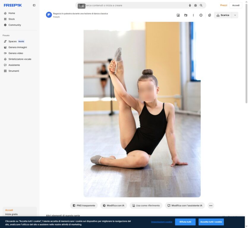Open Genera immagini in the sidebar
The height and width of the screenshot is (228, 248).
[x=18, y=47]
